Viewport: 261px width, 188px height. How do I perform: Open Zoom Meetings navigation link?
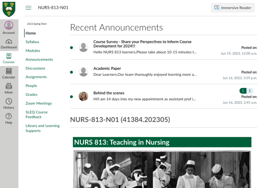pyautogui.click(x=38, y=103)
